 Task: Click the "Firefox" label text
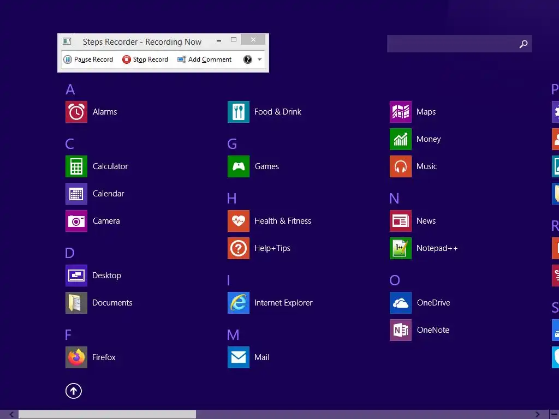coord(104,357)
